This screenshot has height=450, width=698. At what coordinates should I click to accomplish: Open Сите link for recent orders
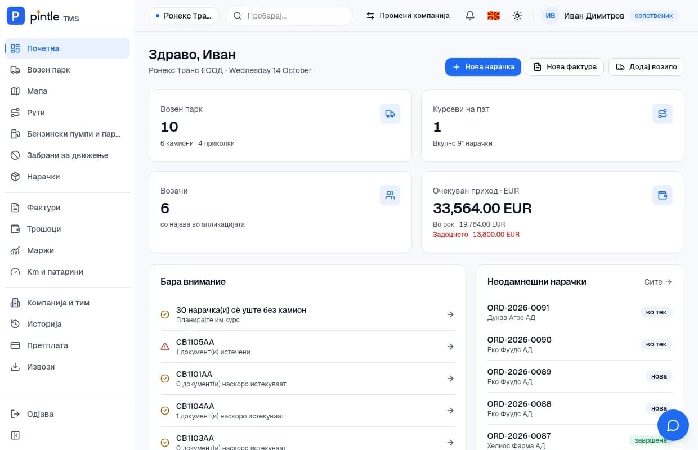pos(658,282)
